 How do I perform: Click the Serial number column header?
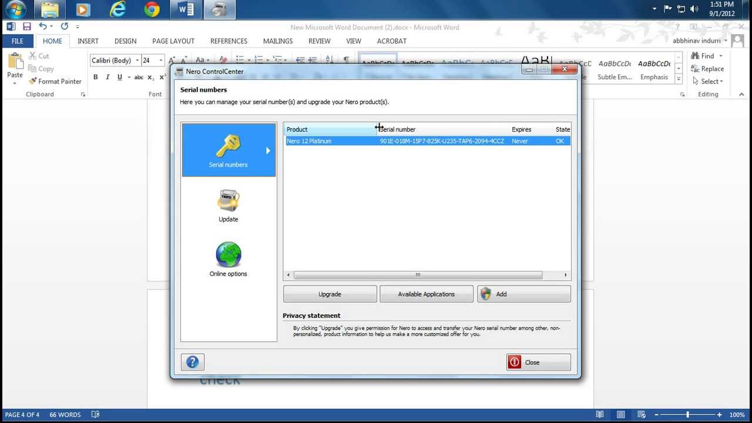coord(444,129)
